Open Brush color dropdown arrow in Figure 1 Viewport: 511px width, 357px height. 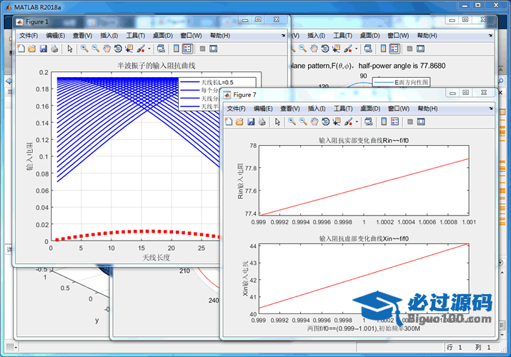[x=149, y=49]
